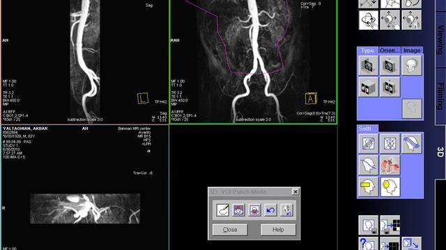
Task: Choose the first image-plane icon under the Type tab
Action: [369, 65]
